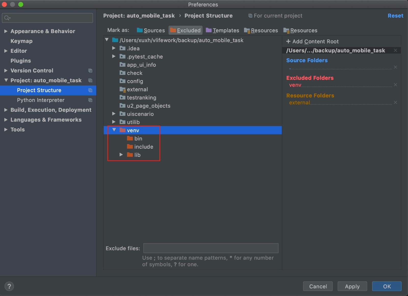Click the search magnifier icon in settings
This screenshot has width=408, height=296.
tap(7, 18)
